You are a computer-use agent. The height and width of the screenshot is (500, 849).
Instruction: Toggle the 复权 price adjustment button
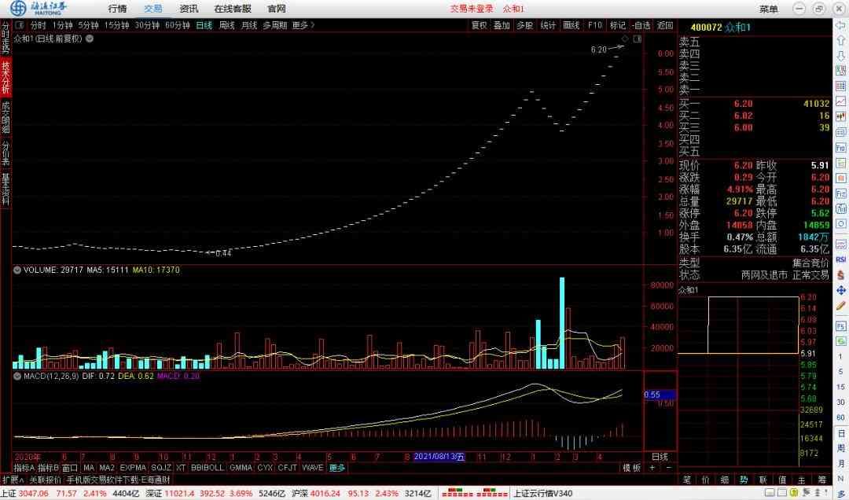pos(479,25)
